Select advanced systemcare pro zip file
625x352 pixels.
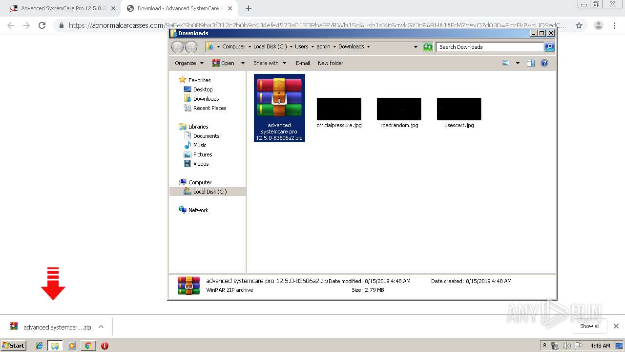coord(279,108)
